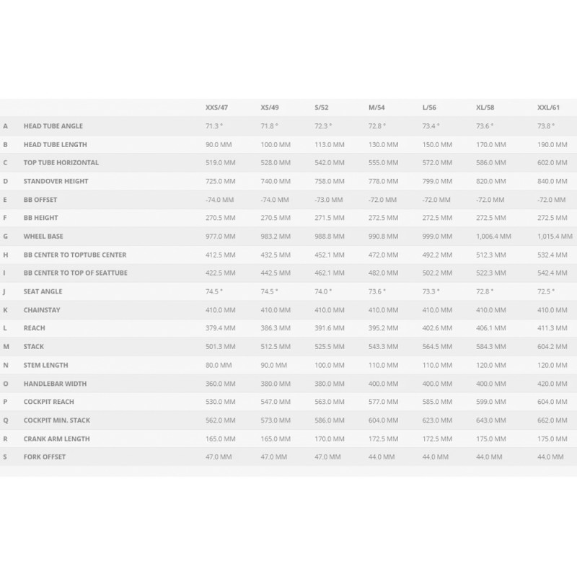Select the Crank Arm Length row label
This screenshot has height=577, width=577.
56,439
